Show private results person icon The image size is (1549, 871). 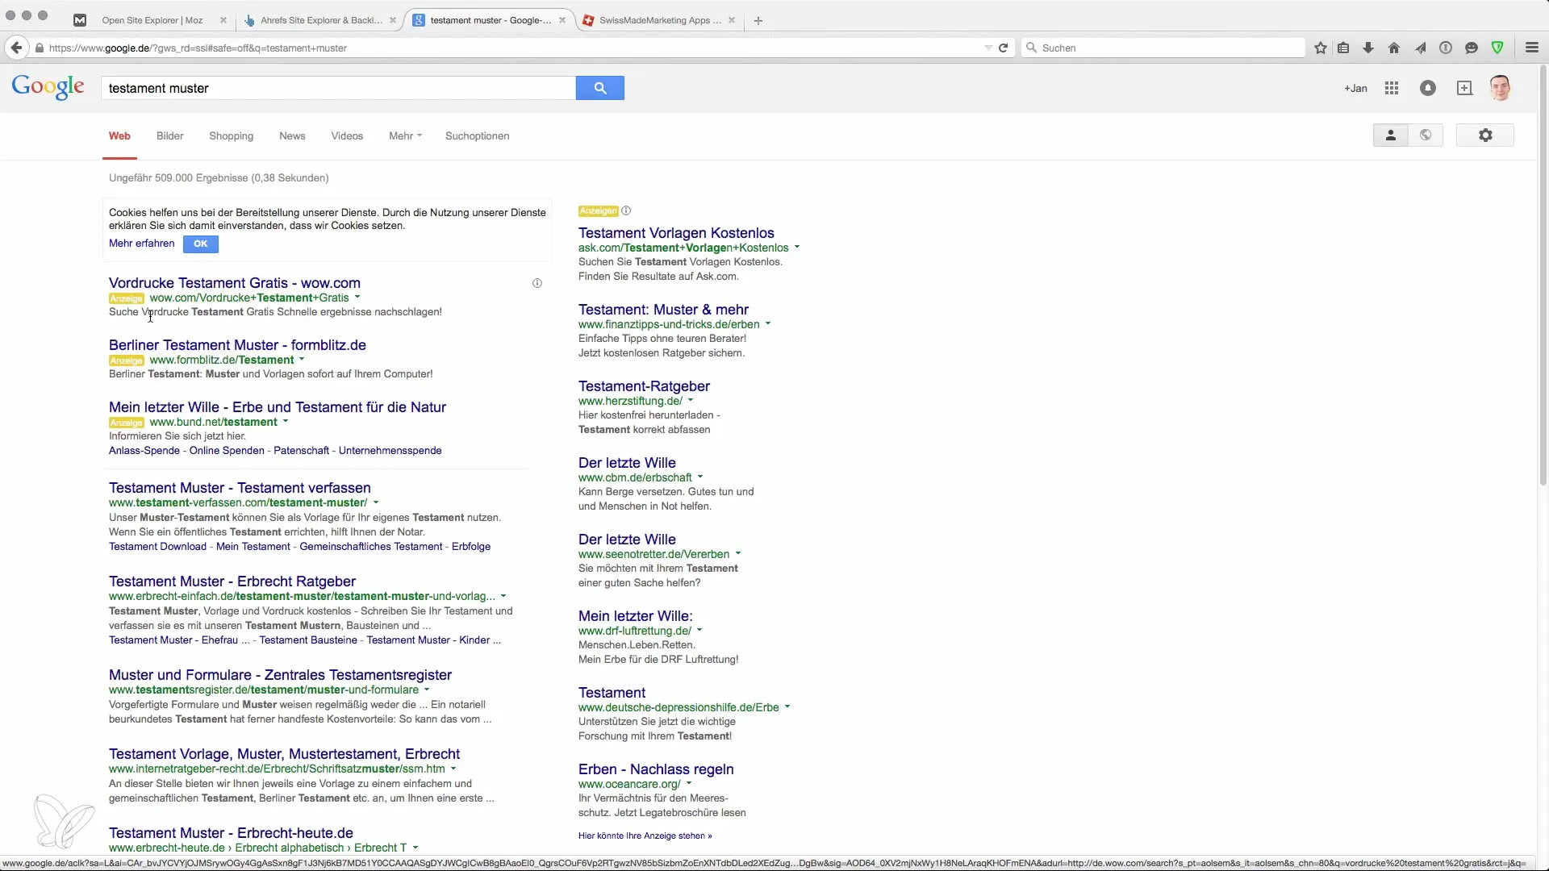(x=1391, y=135)
